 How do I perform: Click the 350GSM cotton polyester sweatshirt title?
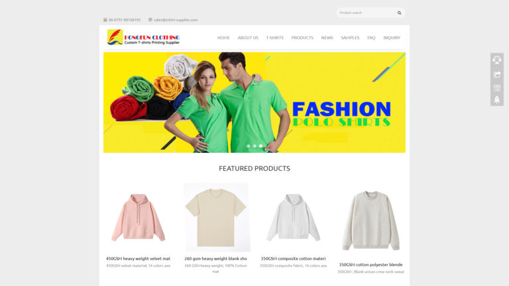370,265
